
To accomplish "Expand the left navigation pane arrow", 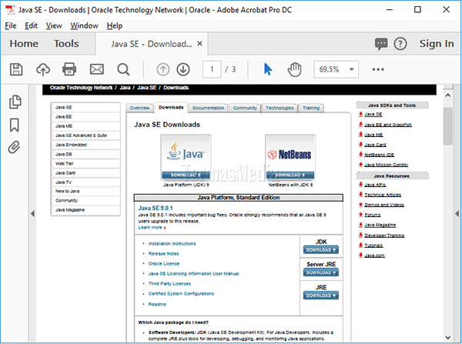I will pyautogui.click(x=32, y=213).
